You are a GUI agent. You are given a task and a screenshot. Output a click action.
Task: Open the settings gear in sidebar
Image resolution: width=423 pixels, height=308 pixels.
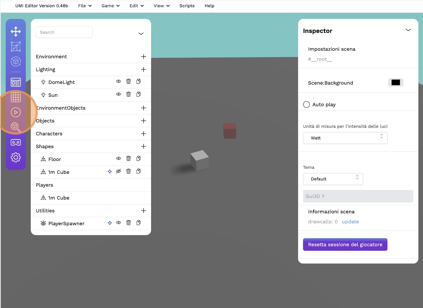click(x=16, y=157)
